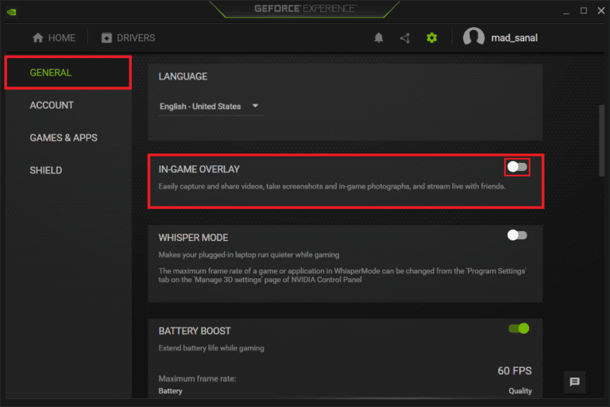Image resolution: width=610 pixels, height=407 pixels.
Task: Open the SHIELD settings section
Action: click(x=46, y=170)
